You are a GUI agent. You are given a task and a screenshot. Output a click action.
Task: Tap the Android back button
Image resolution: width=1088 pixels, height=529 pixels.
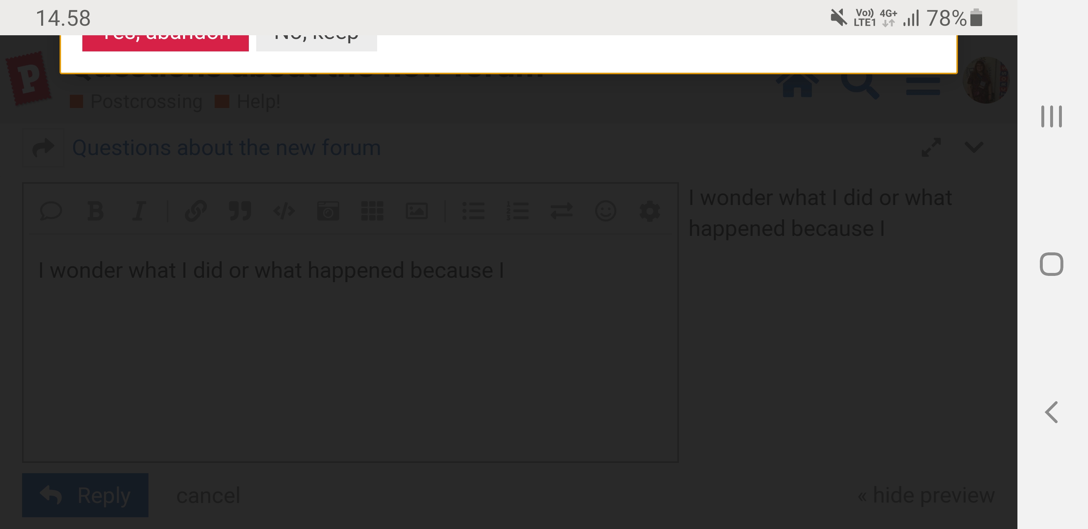tap(1051, 412)
